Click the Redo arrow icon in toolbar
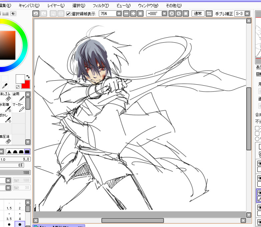Viewport: 261px width, 227px height. pos(44,13)
